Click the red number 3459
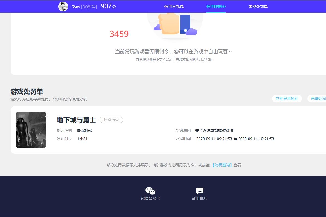Screen dimensions: 326x217 119,34
